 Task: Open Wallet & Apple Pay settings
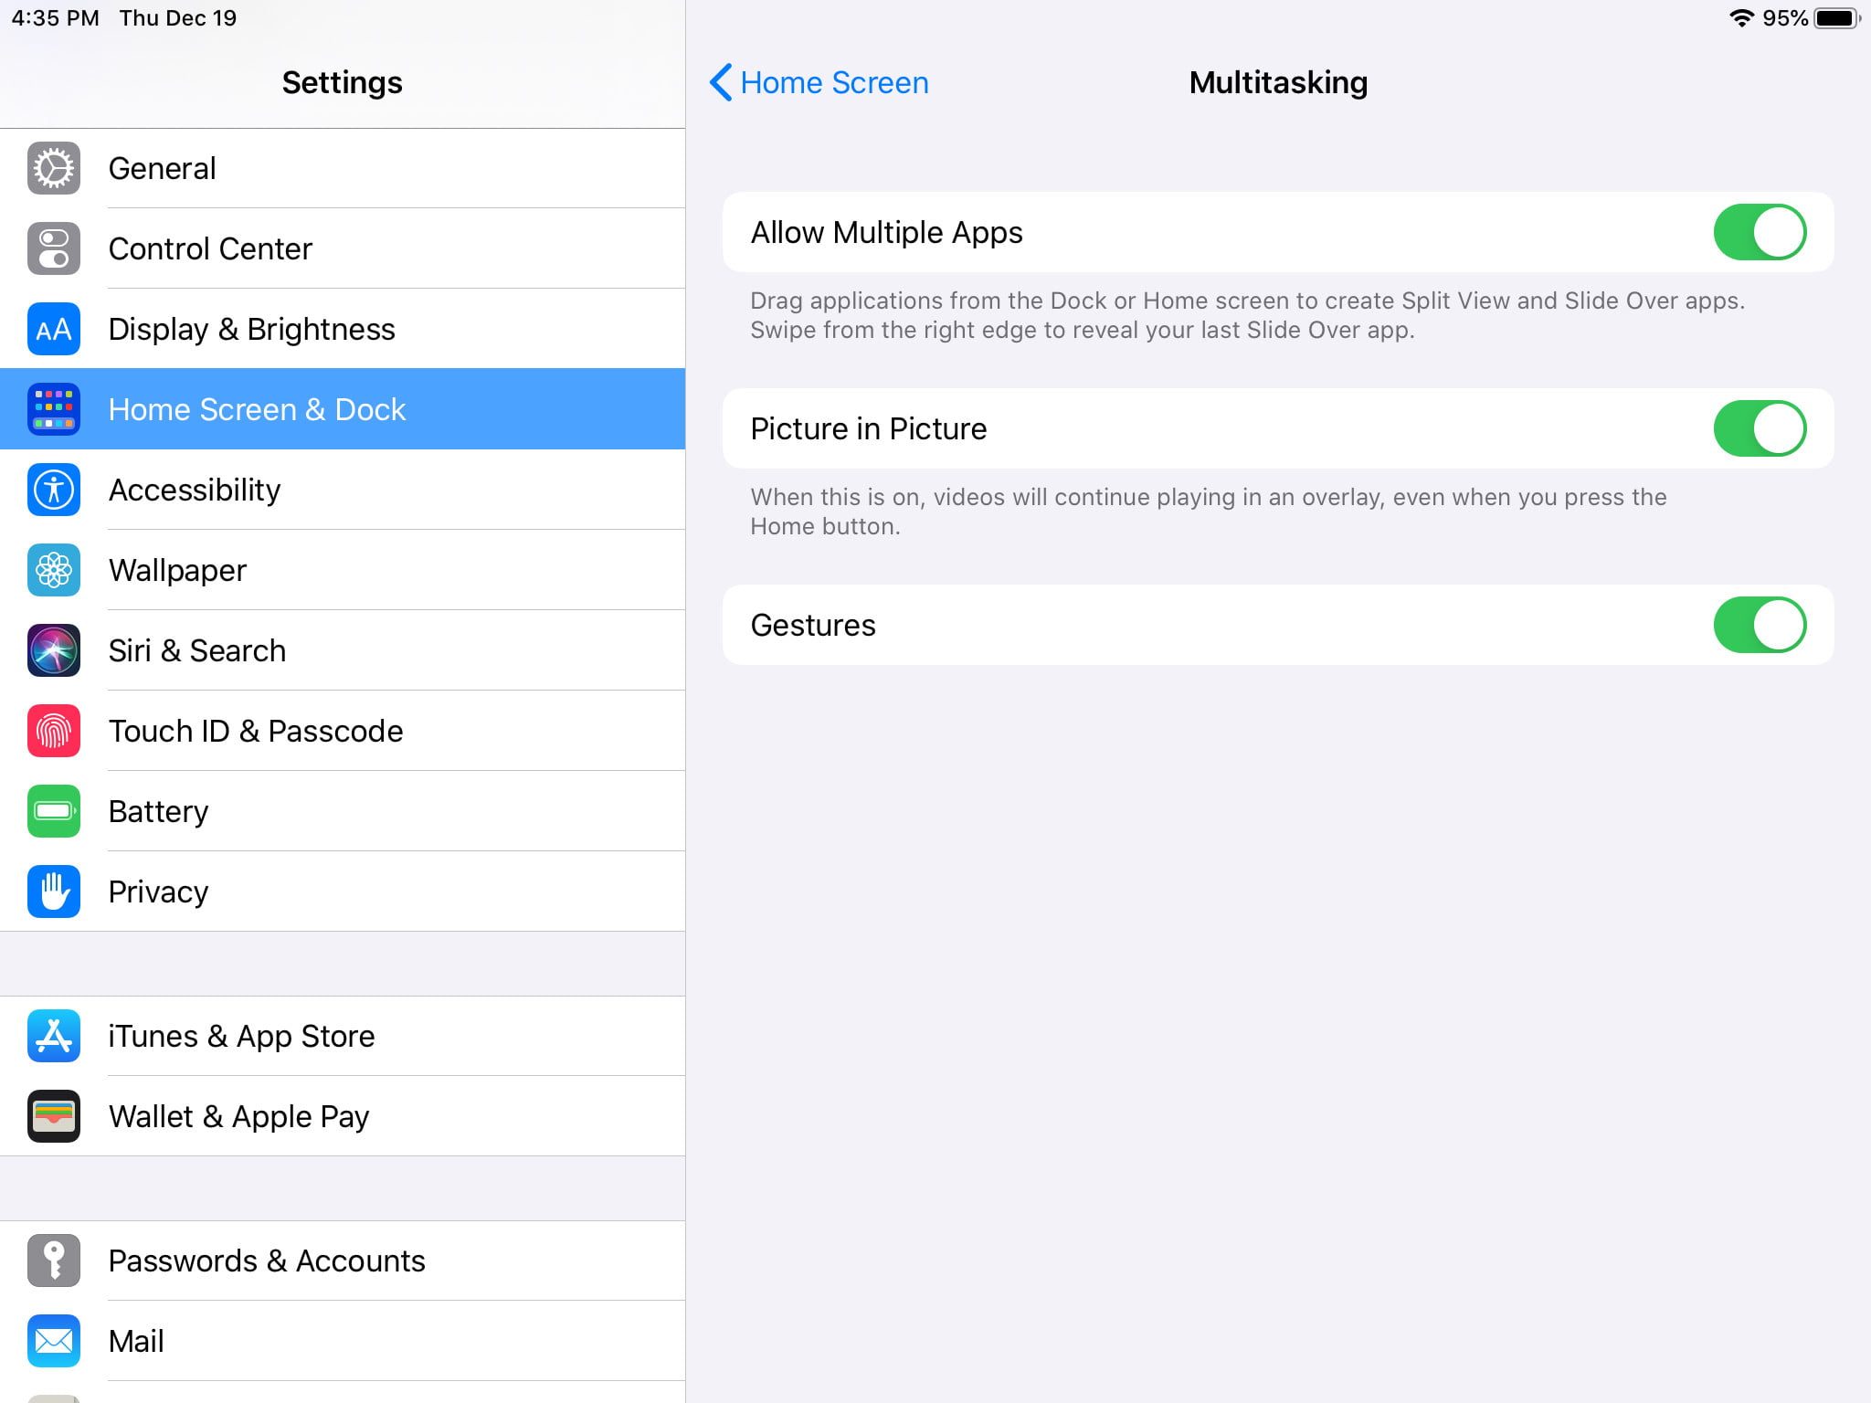(x=343, y=1116)
